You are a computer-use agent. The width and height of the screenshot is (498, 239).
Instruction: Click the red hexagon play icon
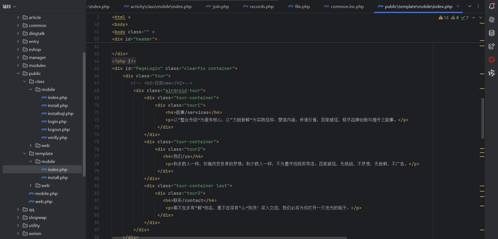[491, 59]
